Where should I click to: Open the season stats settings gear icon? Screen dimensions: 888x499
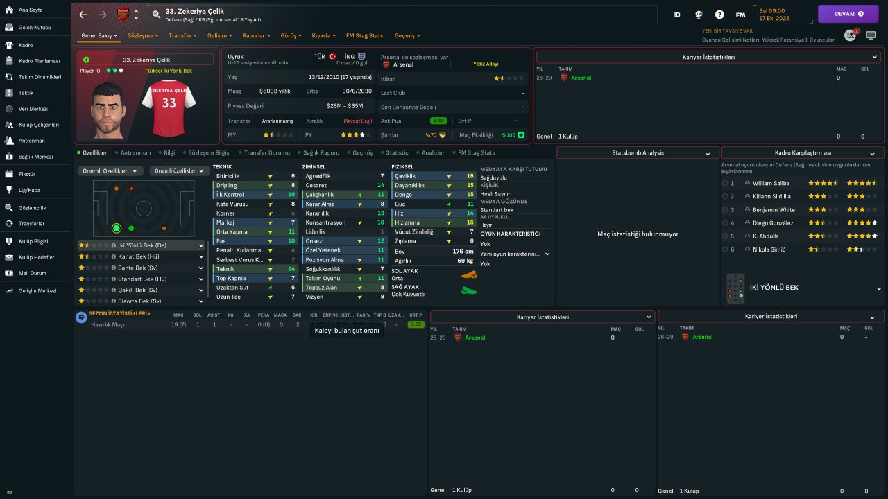tap(81, 317)
